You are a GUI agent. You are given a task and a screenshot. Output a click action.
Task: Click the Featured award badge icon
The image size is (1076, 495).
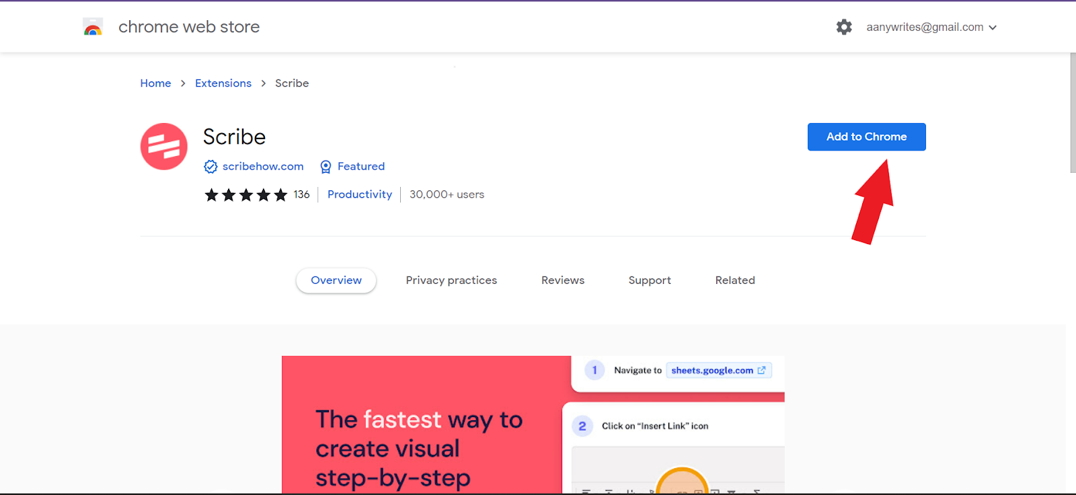pos(325,167)
